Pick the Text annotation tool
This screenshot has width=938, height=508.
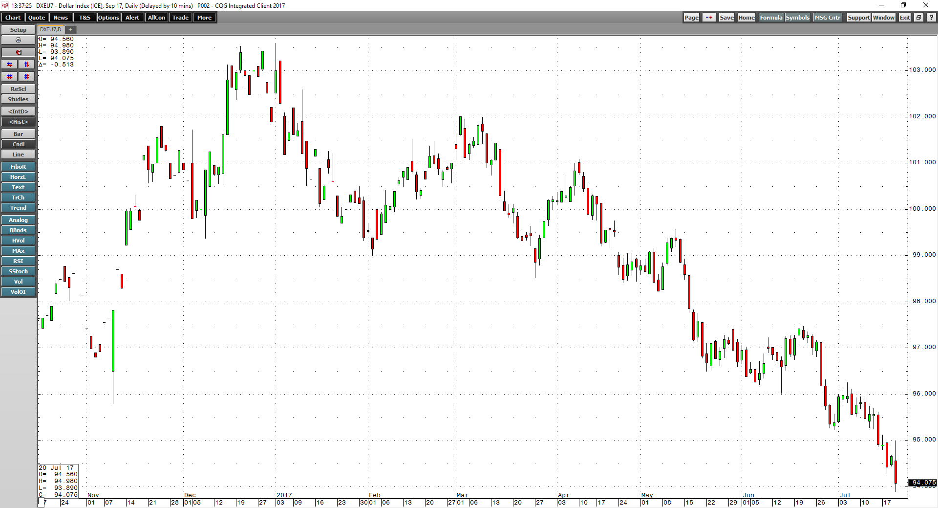click(x=18, y=187)
